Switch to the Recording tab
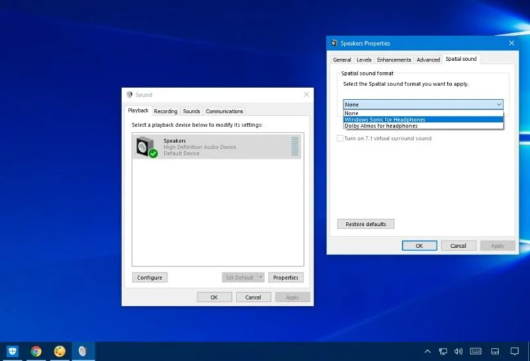The width and height of the screenshot is (530, 361). tap(166, 111)
